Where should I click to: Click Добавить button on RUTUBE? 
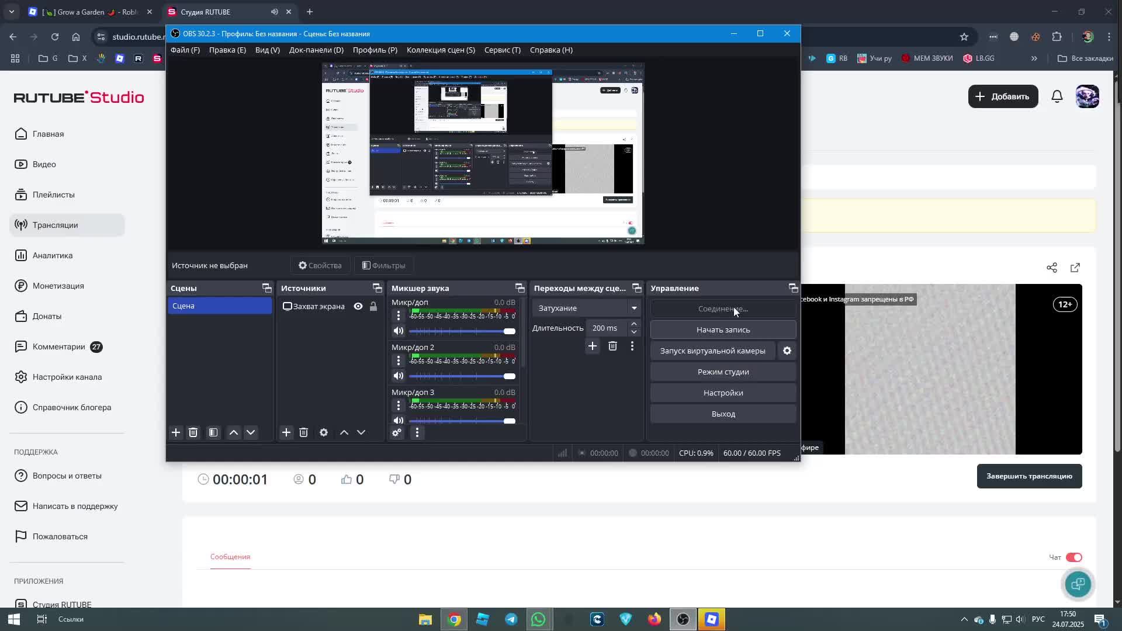click(1003, 96)
